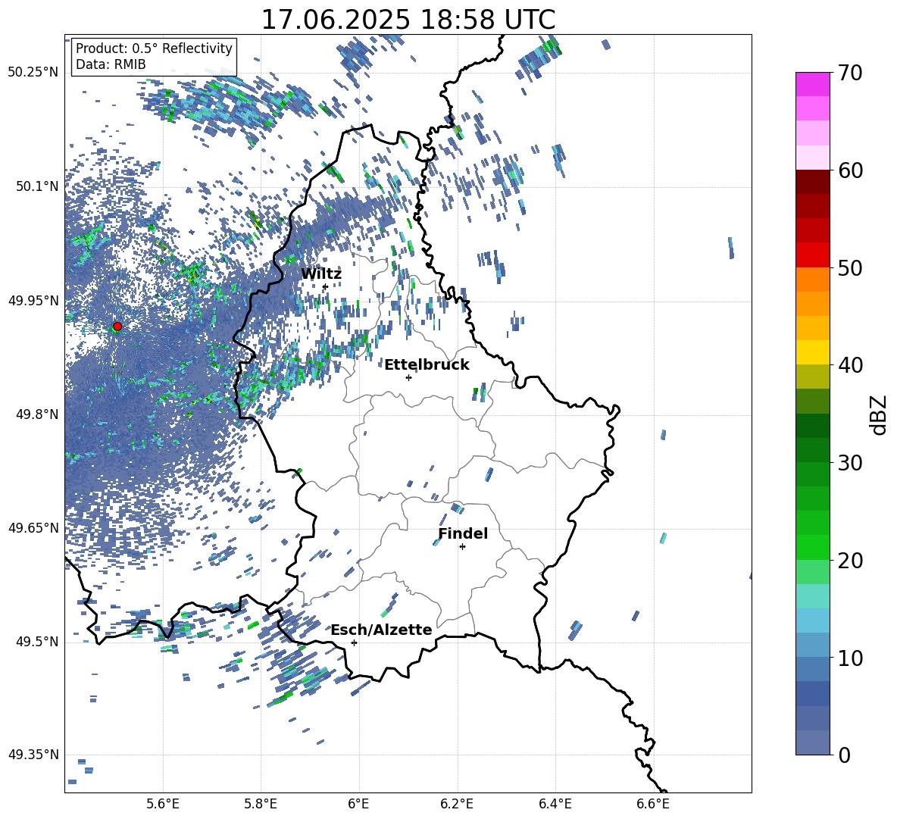Pick the magenta swatch at colorbar top
The height and width of the screenshot is (819, 897).
pyautogui.click(x=812, y=84)
